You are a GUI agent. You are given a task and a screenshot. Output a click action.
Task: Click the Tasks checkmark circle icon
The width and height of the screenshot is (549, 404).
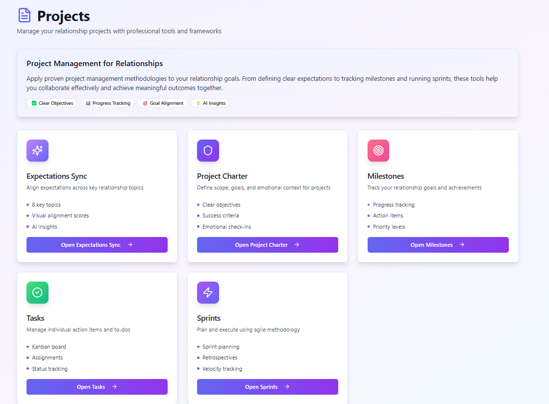(37, 292)
